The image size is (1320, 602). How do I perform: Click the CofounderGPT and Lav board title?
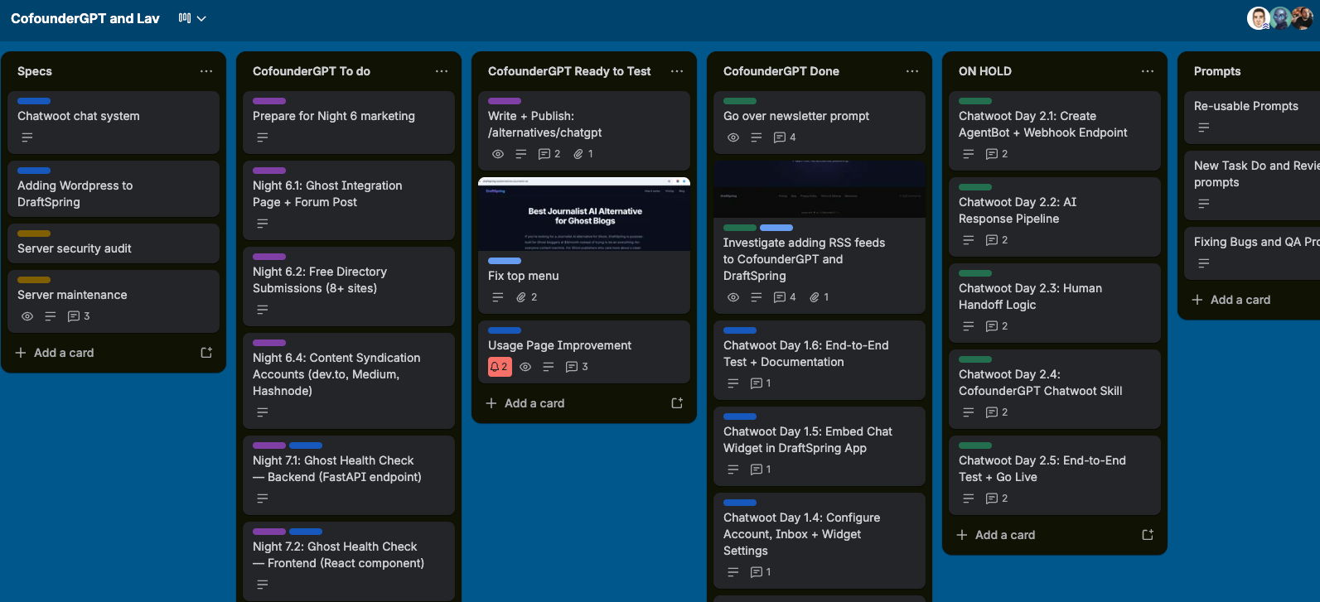[85, 18]
